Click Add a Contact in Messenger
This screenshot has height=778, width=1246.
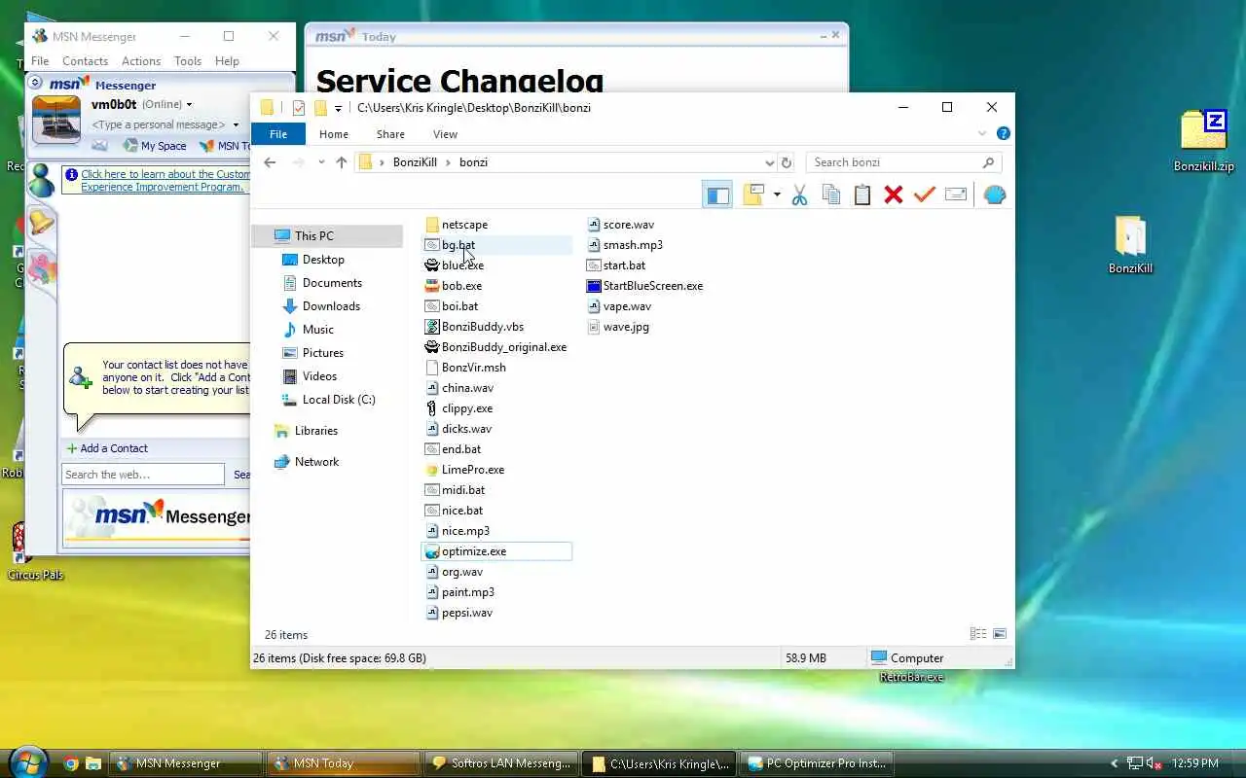pyautogui.click(x=107, y=448)
